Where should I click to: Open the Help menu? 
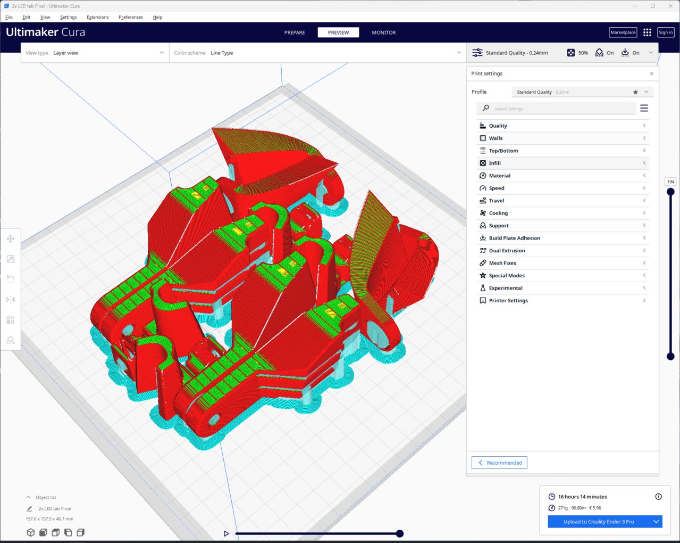(158, 17)
